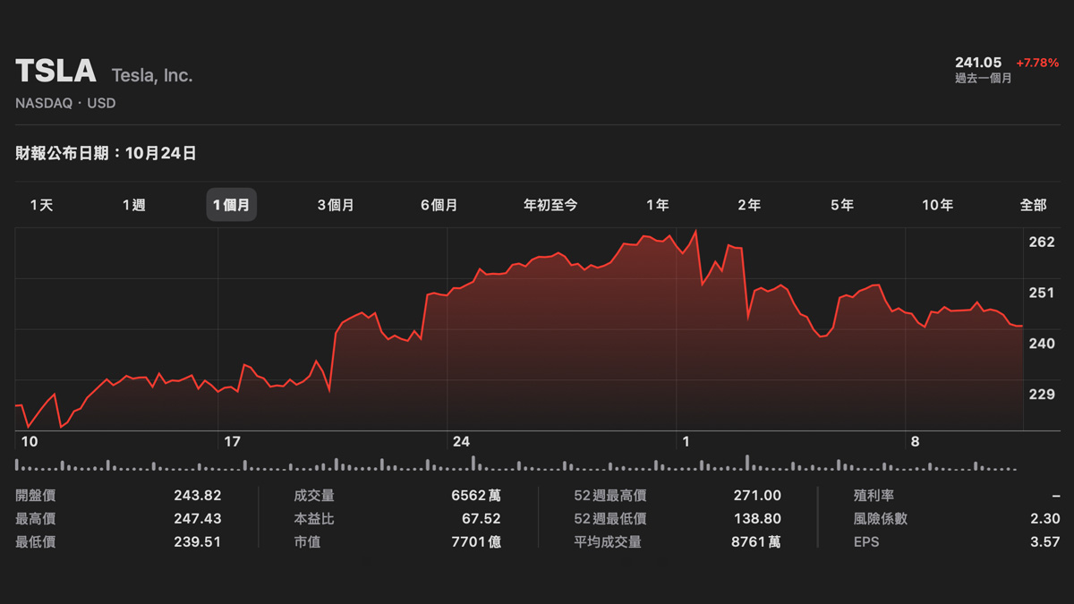Switch chart to 6個月 range
The height and width of the screenshot is (604, 1074).
point(439,205)
